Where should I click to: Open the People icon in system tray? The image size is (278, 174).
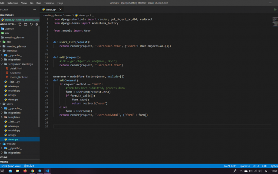pos(235,171)
